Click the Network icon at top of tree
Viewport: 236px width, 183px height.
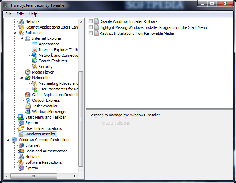(x=21, y=21)
